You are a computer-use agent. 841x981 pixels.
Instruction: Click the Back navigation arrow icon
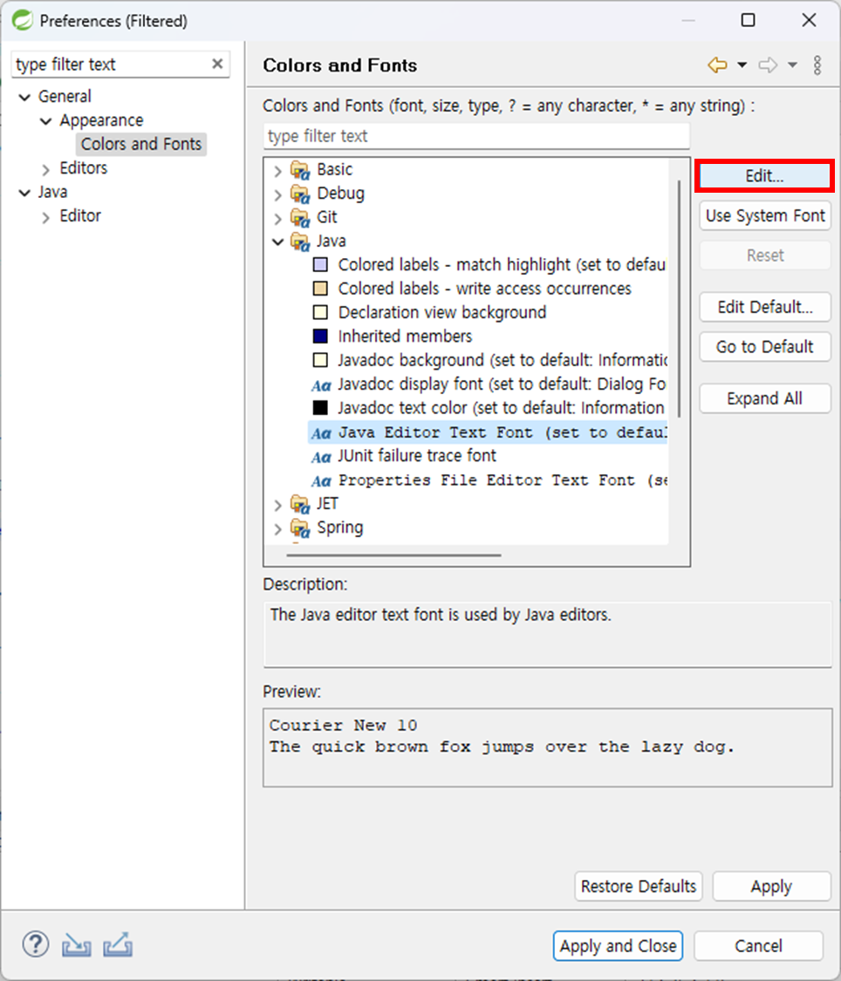tap(717, 65)
